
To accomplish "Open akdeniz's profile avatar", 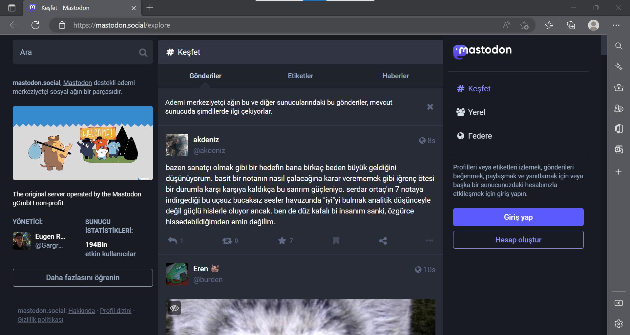I will point(177,145).
